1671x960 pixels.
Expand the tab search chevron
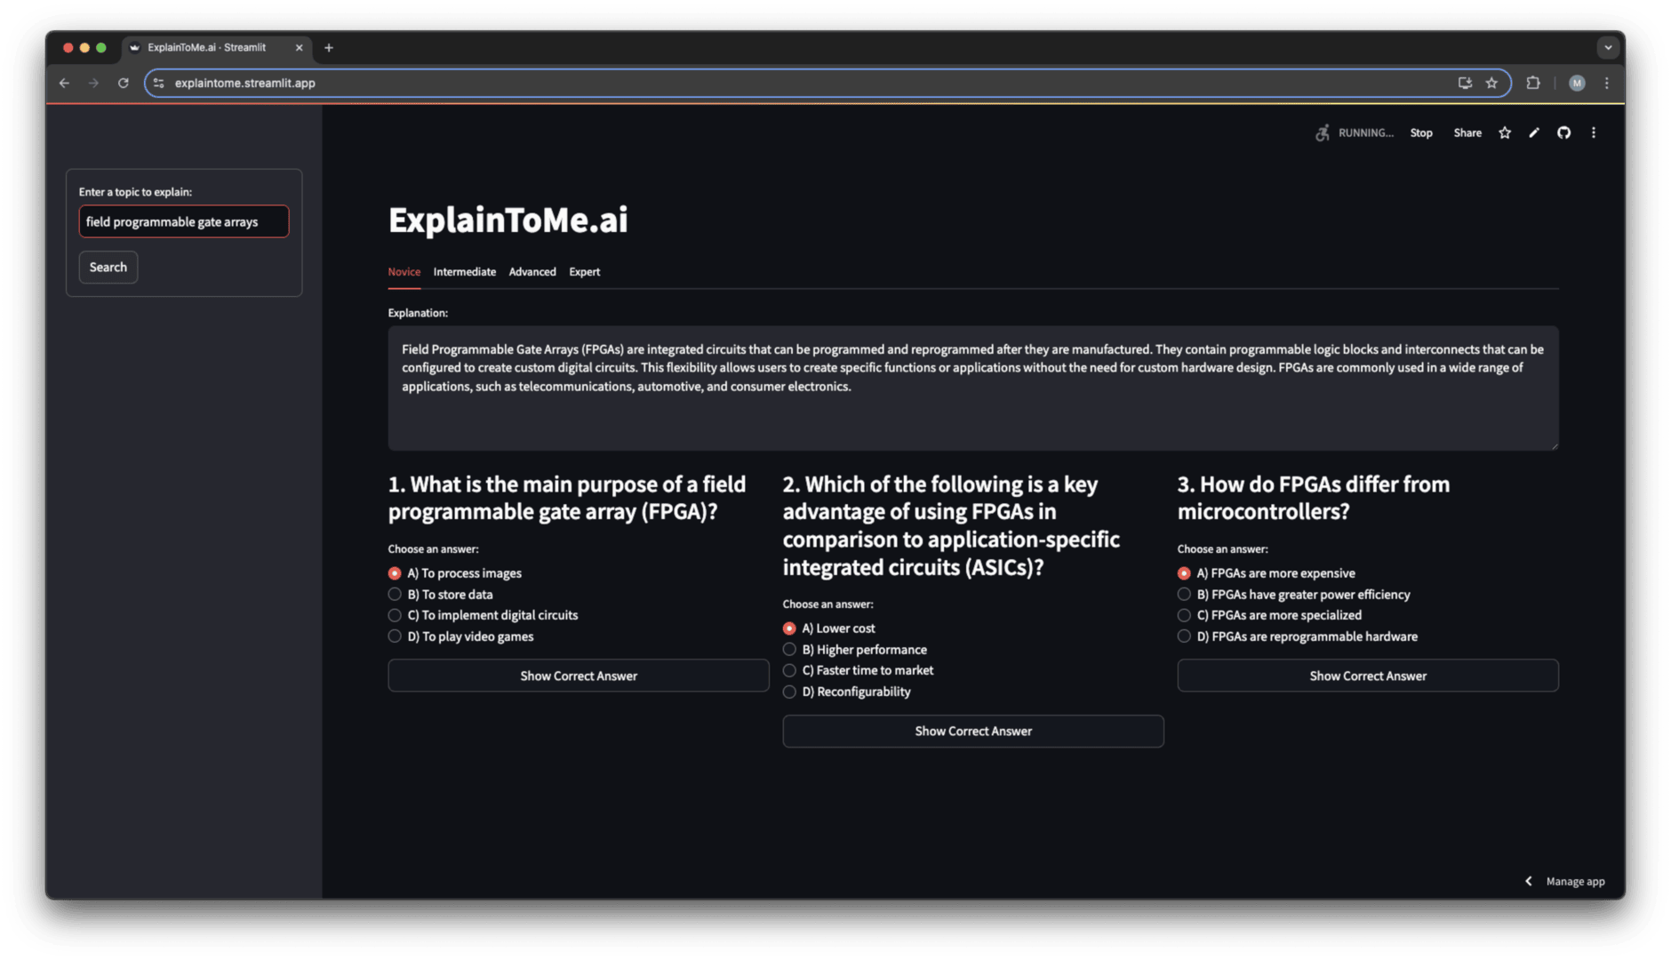1607,48
